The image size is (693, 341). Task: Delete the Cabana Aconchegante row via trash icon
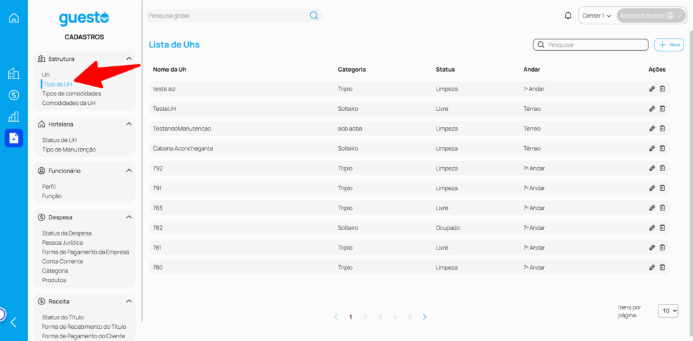pyautogui.click(x=663, y=148)
